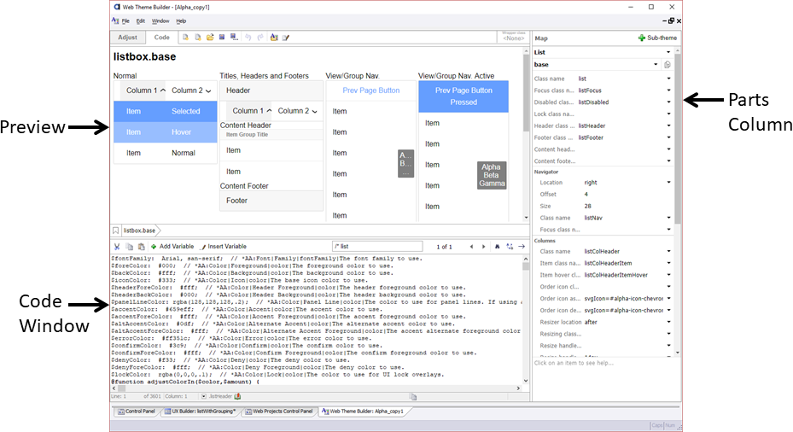
Task: Click the second new-document toolbar icon
Action: point(198,38)
